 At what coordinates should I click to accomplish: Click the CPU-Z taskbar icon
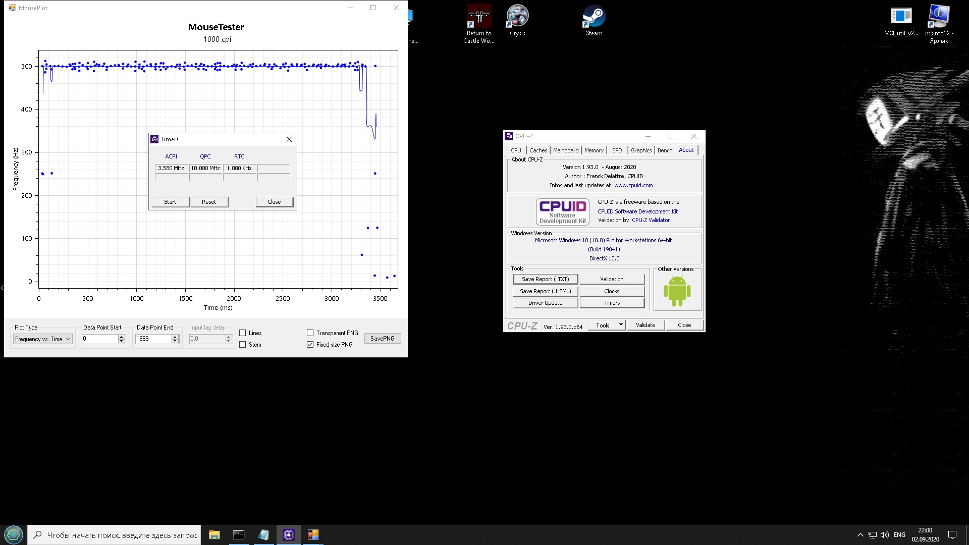(x=289, y=535)
